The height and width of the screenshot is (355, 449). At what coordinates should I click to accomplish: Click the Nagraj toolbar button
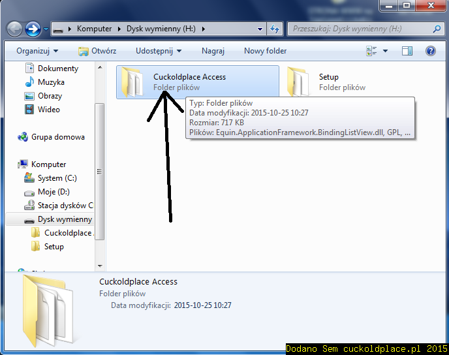213,51
